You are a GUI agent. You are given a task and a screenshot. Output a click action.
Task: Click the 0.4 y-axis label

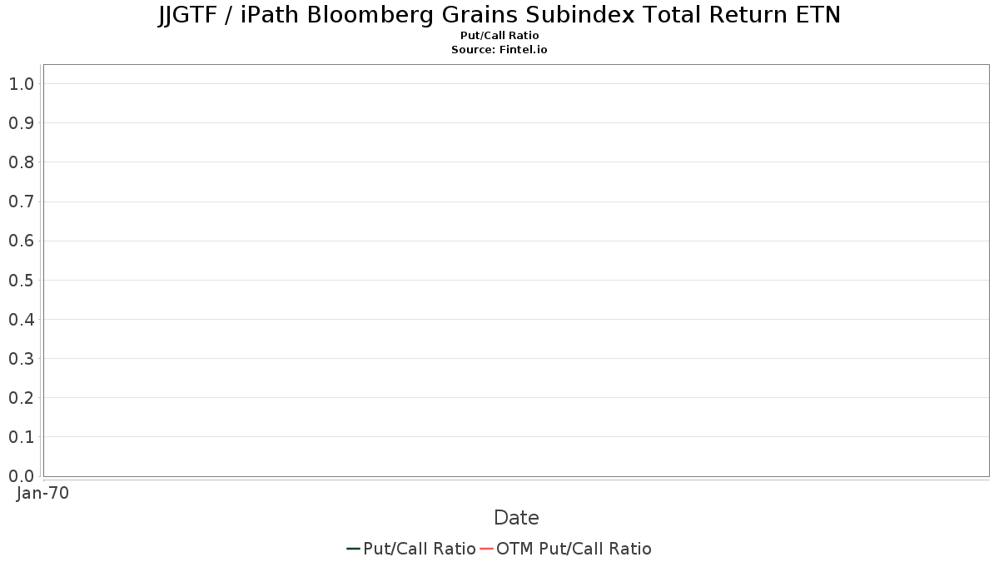[x=21, y=319]
